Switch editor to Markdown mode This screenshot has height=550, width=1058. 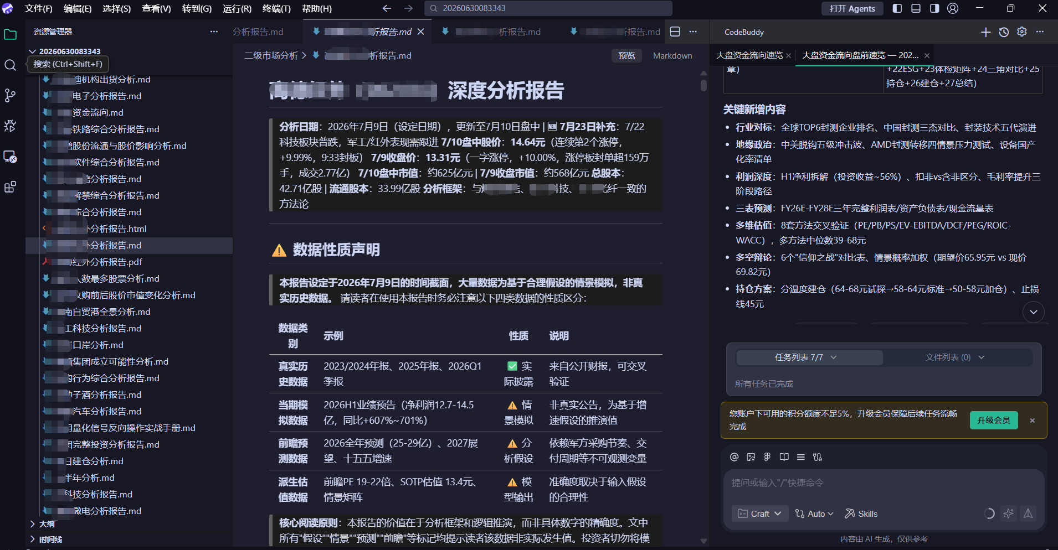(x=672, y=55)
